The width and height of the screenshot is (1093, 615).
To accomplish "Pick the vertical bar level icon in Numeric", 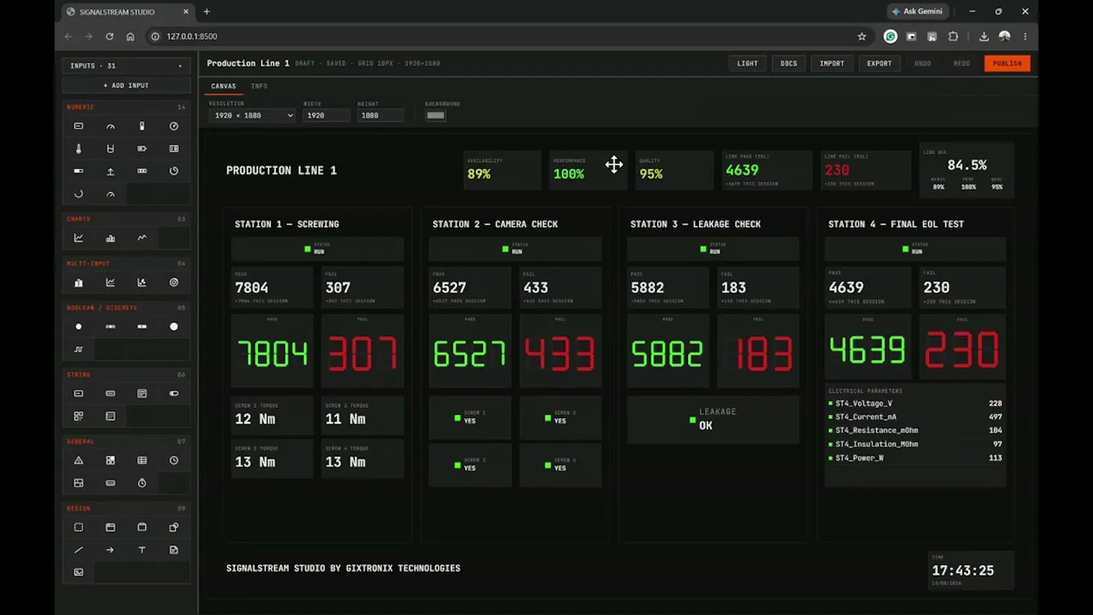I will click(x=142, y=126).
